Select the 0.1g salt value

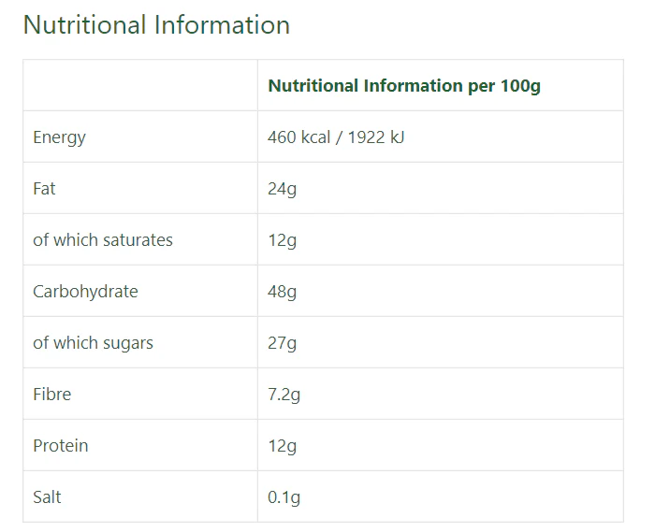tap(284, 497)
